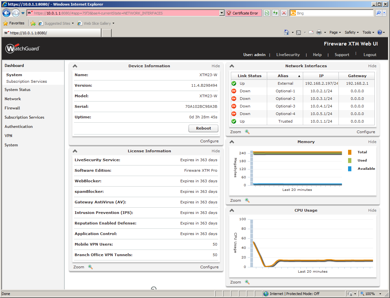Click the RSS feeds icon
Screen dimensions: 390x298
click(x=299, y=33)
